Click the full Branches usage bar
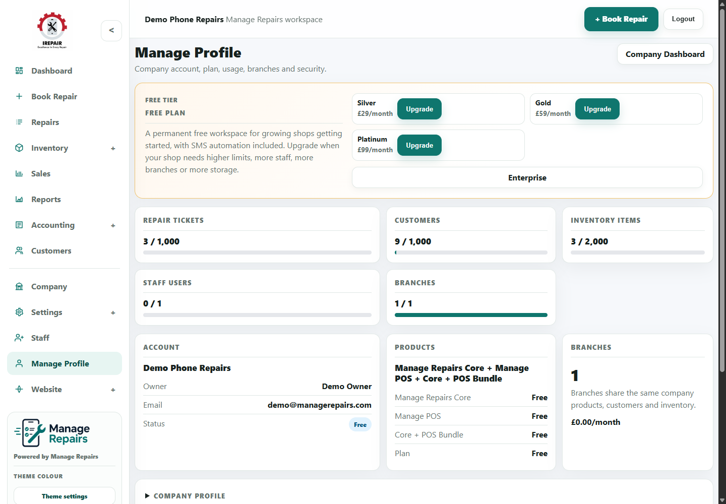Screen dimensions: 726x504 pos(471,315)
